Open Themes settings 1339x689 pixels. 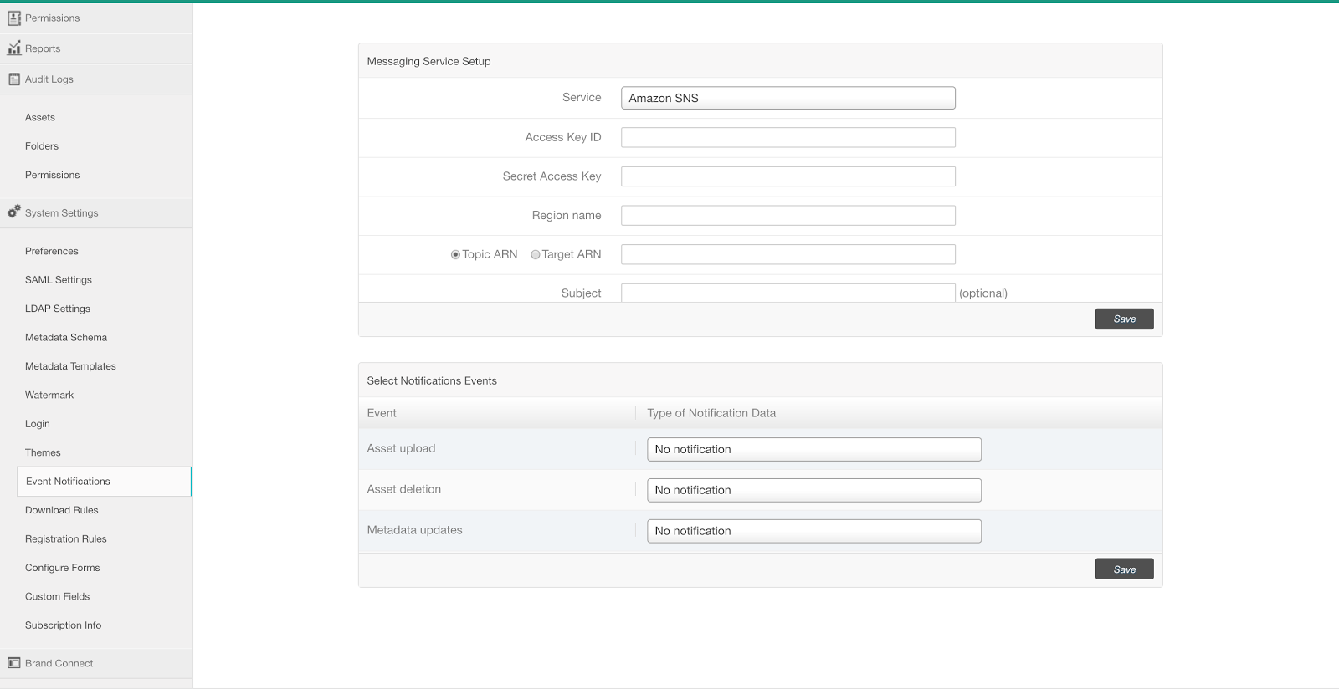pyautogui.click(x=43, y=453)
